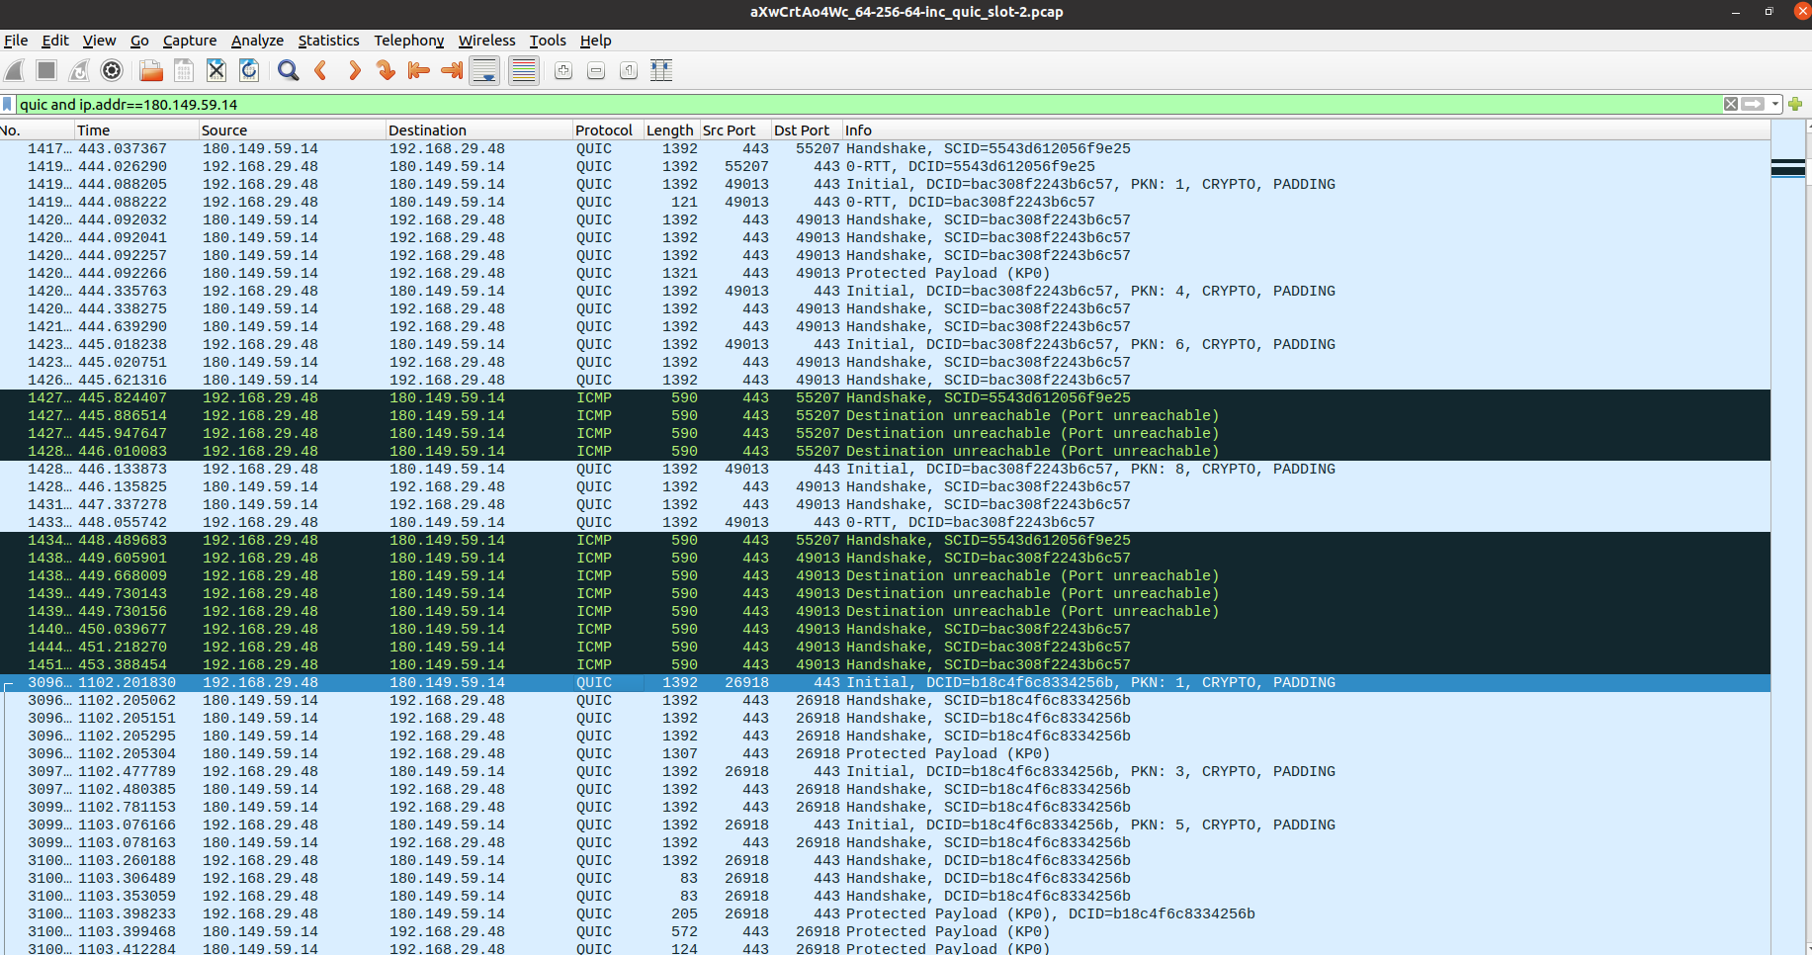
Task: Add a display filter button with plus
Action: [1795, 104]
